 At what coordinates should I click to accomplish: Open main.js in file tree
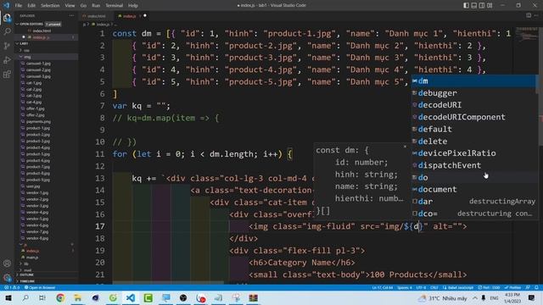[32, 258]
